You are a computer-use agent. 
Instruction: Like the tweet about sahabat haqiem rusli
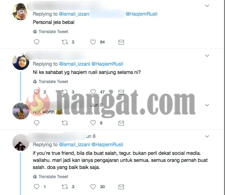tap(93, 92)
